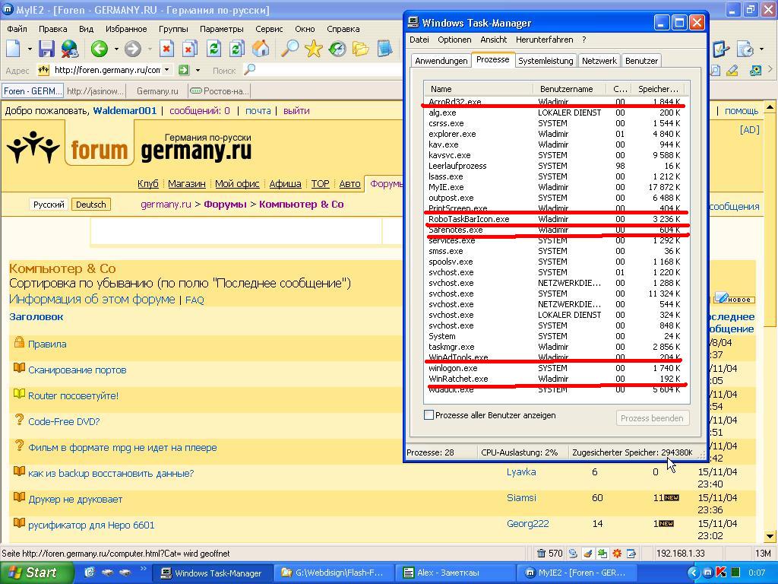The height and width of the screenshot is (584, 778).
Task: Sort processes by Speicher column header
Action: click(658, 89)
